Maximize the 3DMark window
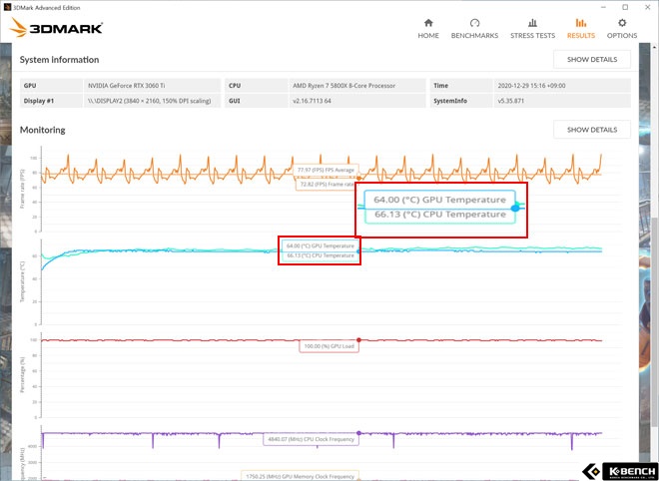This screenshot has height=481, width=659. pyautogui.click(x=625, y=7)
